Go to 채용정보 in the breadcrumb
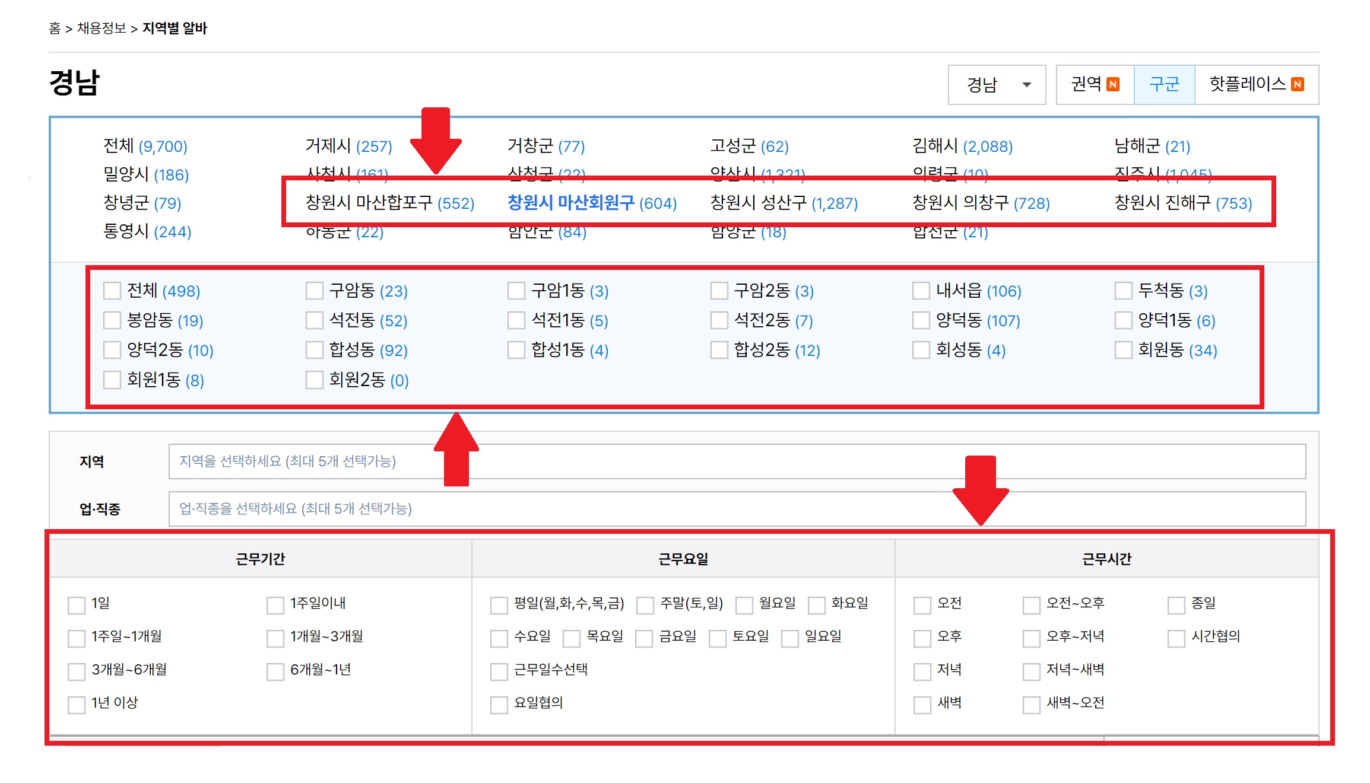Viewport: 1370px width, 783px height. [x=102, y=28]
